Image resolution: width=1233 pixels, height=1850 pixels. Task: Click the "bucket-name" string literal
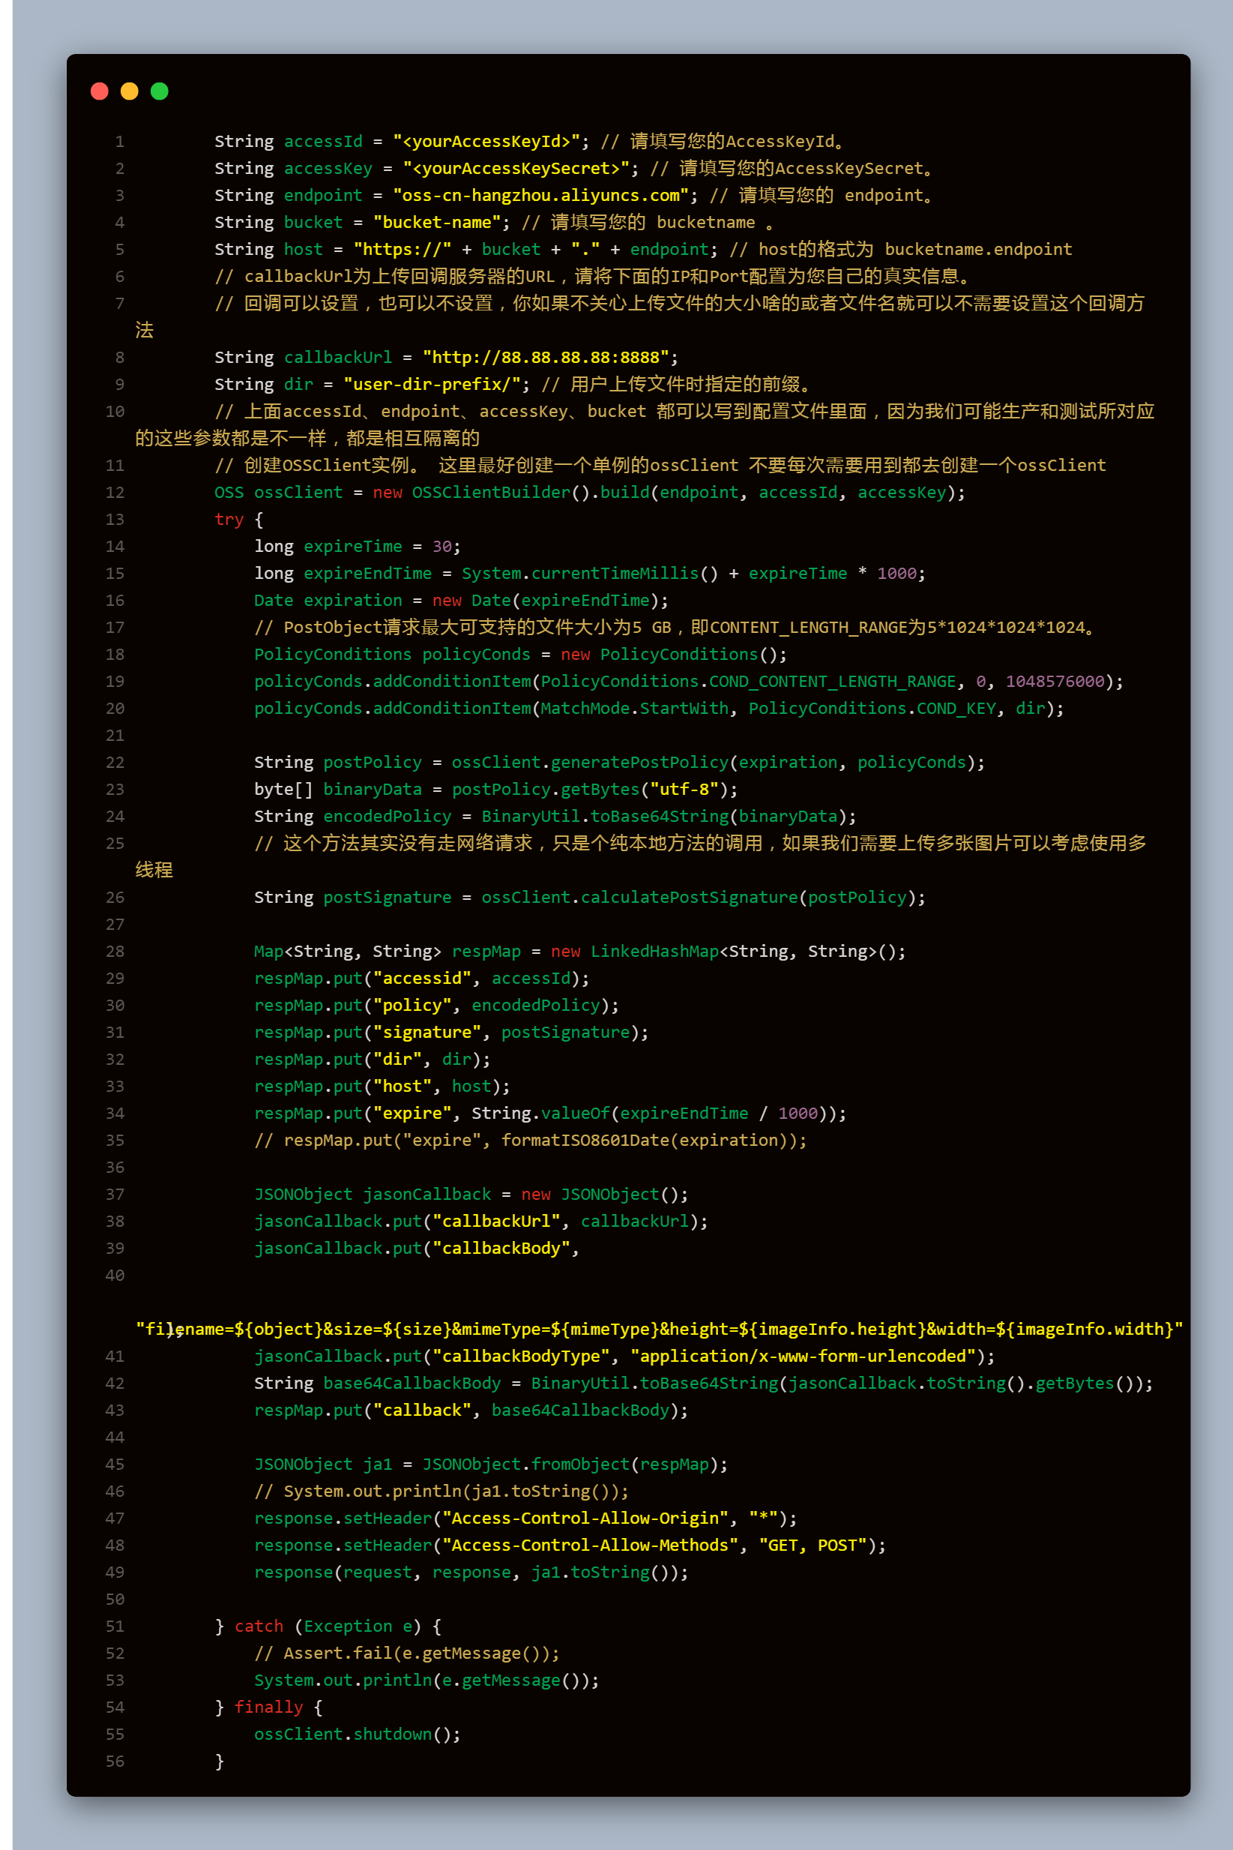pyautogui.click(x=436, y=223)
